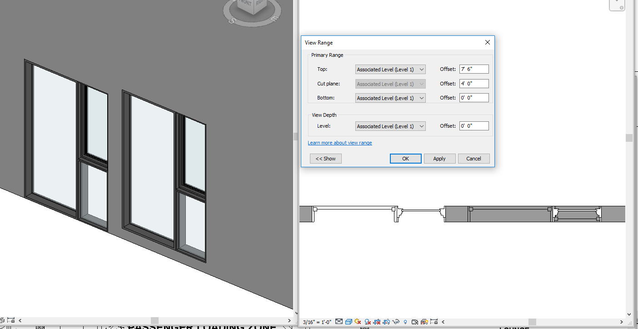
Task: Open the Bottom level dropdown
Action: click(389, 97)
